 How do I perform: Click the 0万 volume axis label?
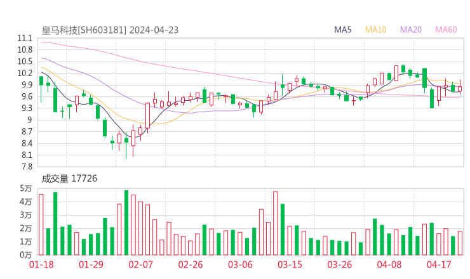click(26, 255)
